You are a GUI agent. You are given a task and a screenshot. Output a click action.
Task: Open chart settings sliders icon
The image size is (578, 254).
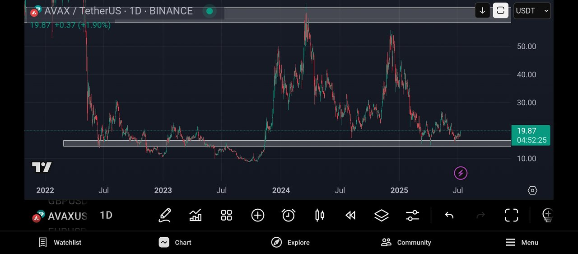[x=412, y=215]
